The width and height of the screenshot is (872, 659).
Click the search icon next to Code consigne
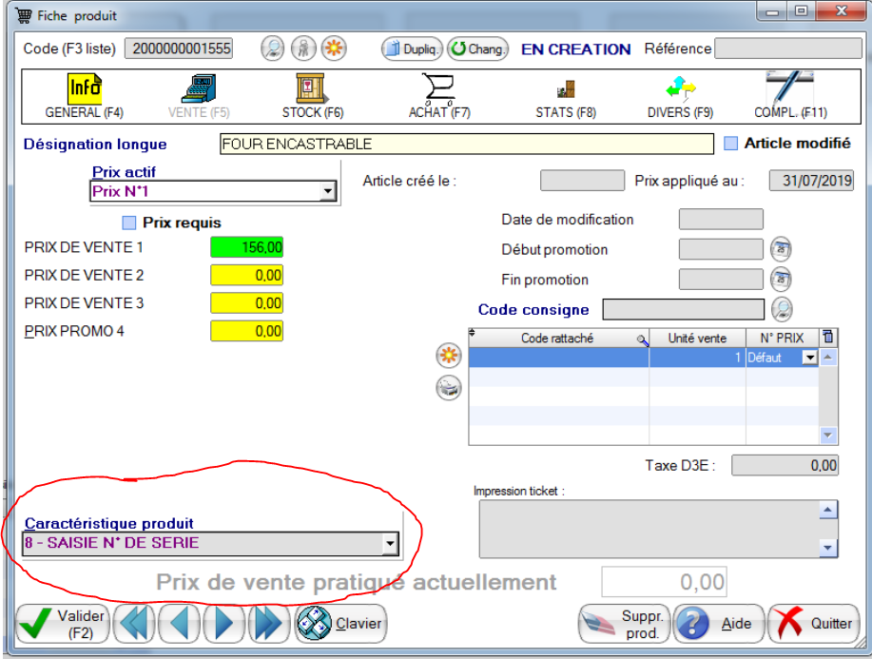pyautogui.click(x=781, y=309)
